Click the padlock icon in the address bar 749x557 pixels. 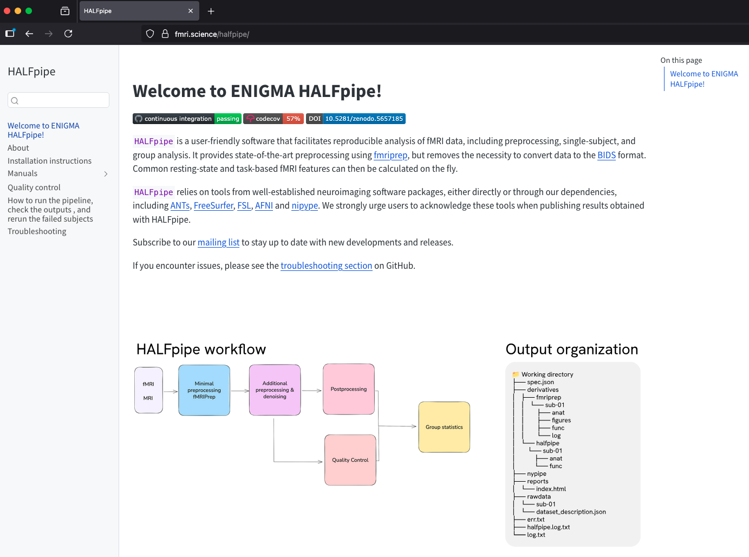[x=164, y=34]
